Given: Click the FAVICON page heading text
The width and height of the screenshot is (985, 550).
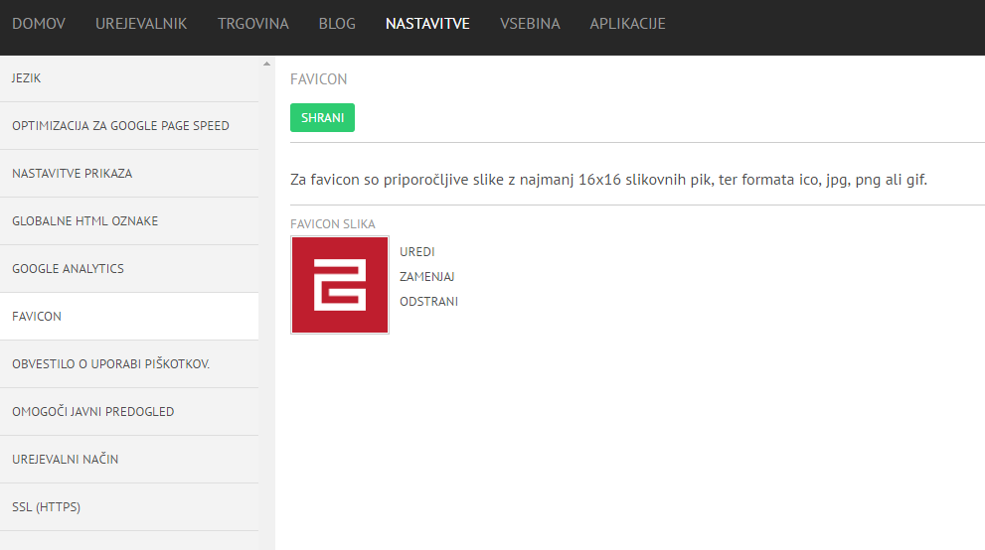Looking at the screenshot, I should 318,79.
